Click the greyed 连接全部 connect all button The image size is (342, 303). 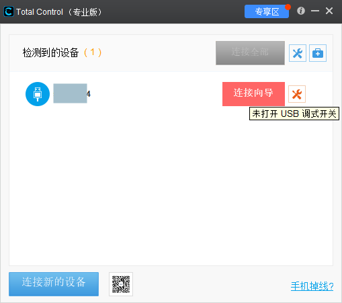tap(250, 53)
